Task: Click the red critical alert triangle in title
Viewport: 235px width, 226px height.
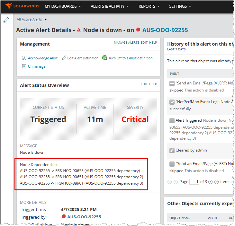Action: pos(79,30)
